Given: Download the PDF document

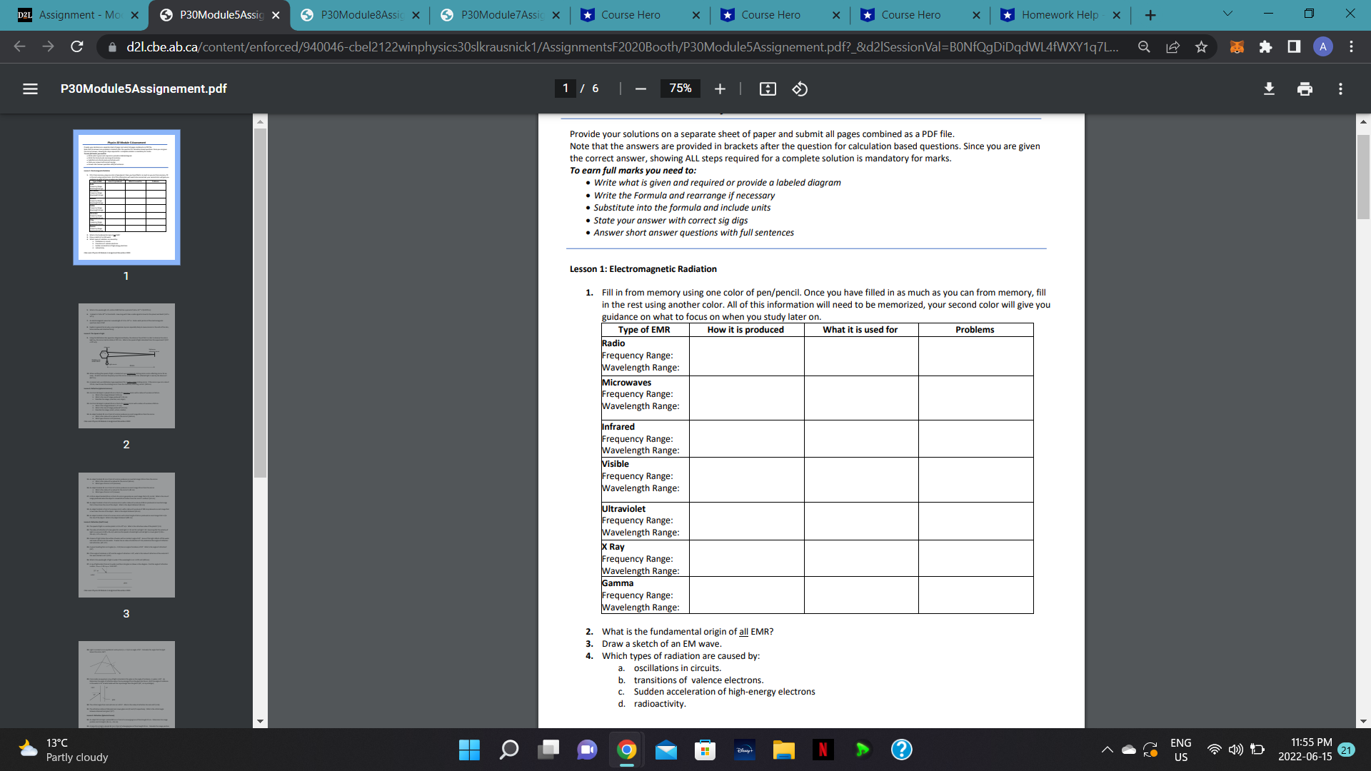Looking at the screenshot, I should (x=1269, y=89).
